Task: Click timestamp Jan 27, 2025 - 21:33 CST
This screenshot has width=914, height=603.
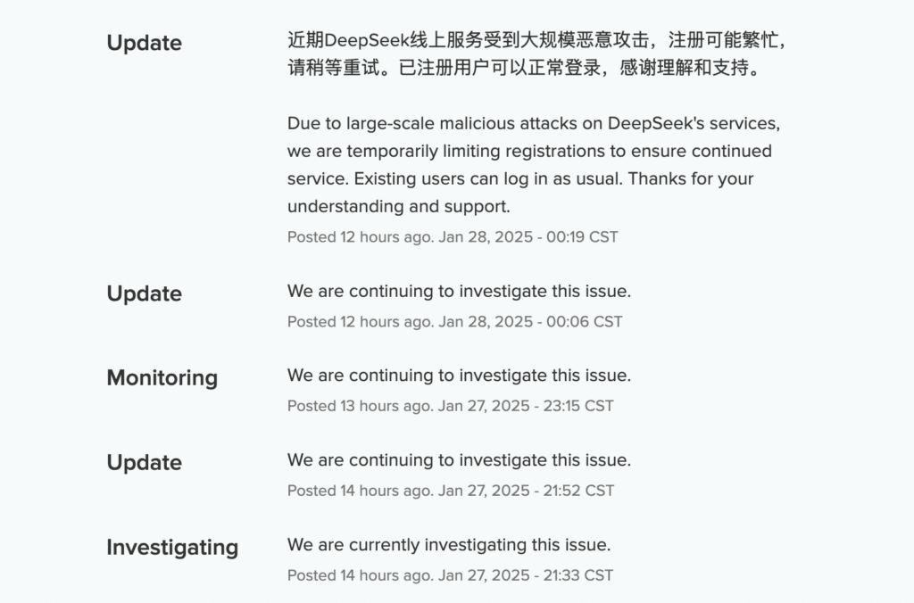Action: 526,575
